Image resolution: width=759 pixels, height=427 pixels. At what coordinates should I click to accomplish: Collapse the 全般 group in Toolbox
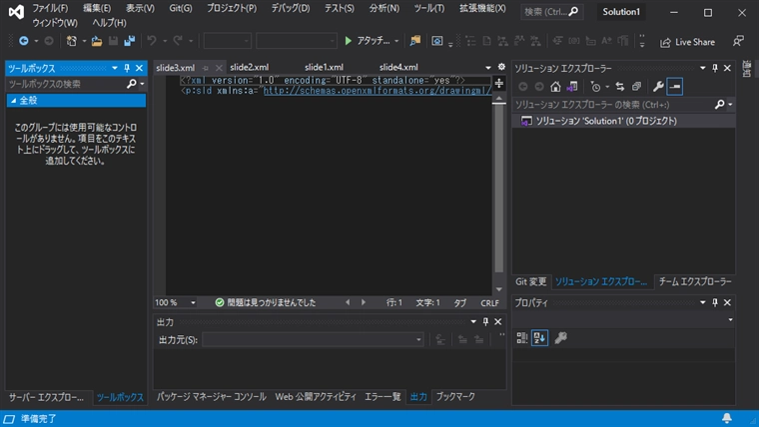(13, 101)
